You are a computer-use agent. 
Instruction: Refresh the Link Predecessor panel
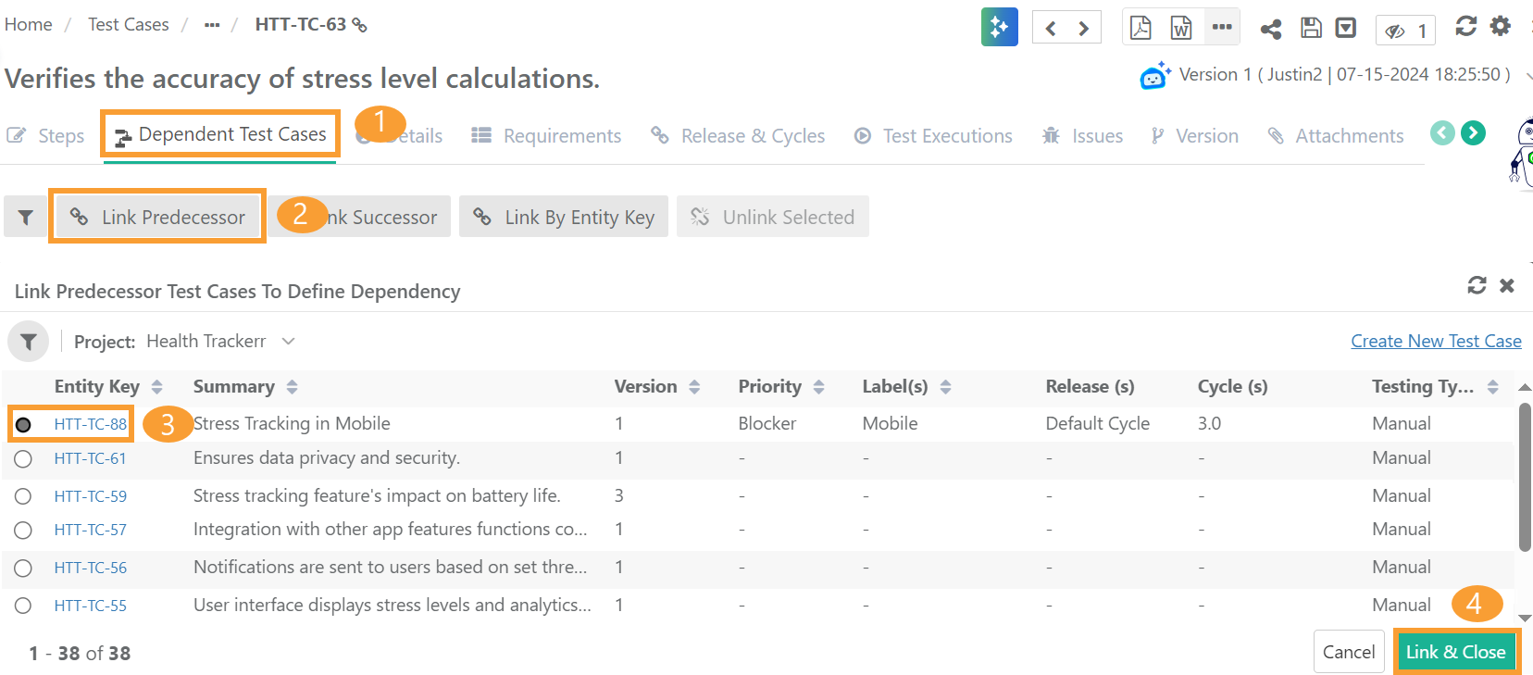coord(1477,285)
